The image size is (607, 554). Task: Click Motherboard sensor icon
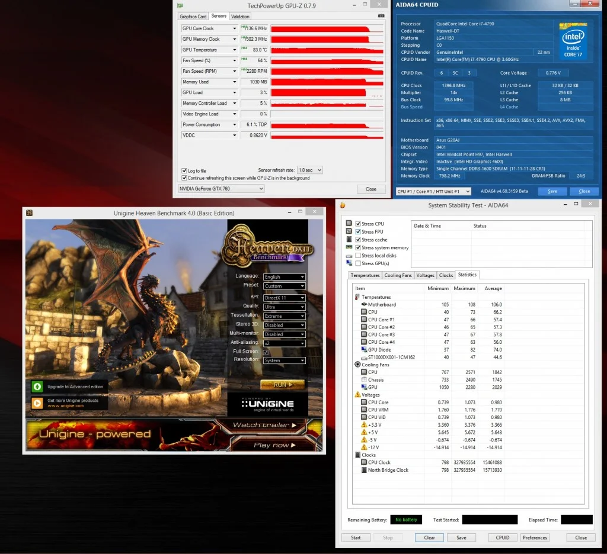[364, 305]
